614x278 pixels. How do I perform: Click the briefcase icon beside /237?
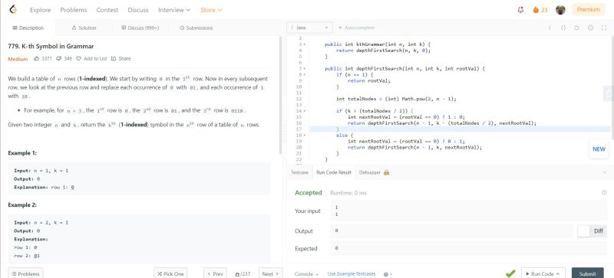(x=237, y=274)
